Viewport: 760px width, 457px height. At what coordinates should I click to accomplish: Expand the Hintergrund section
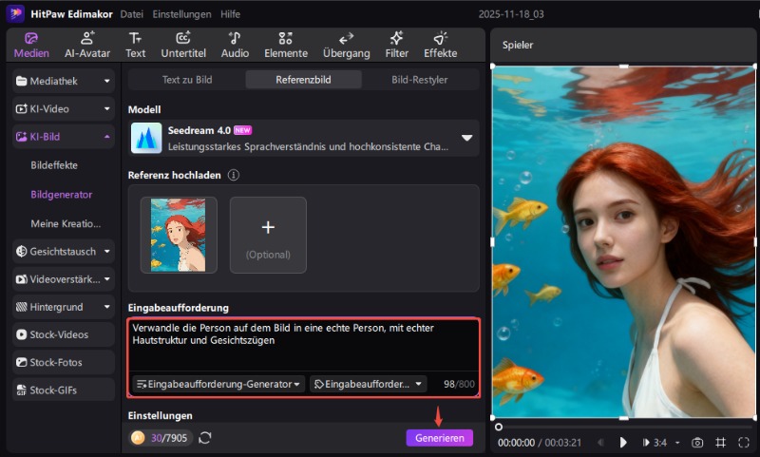tap(64, 307)
